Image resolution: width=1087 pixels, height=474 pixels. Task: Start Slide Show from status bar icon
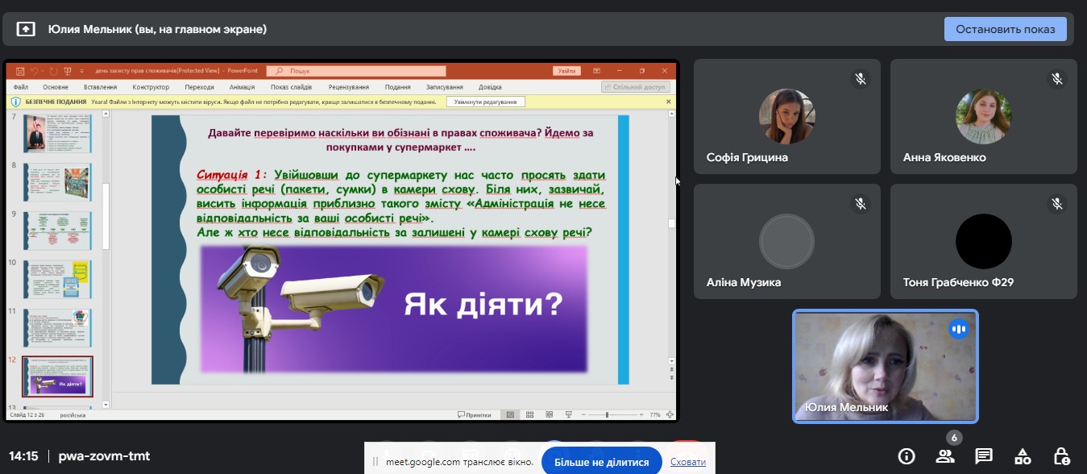pyautogui.click(x=569, y=414)
